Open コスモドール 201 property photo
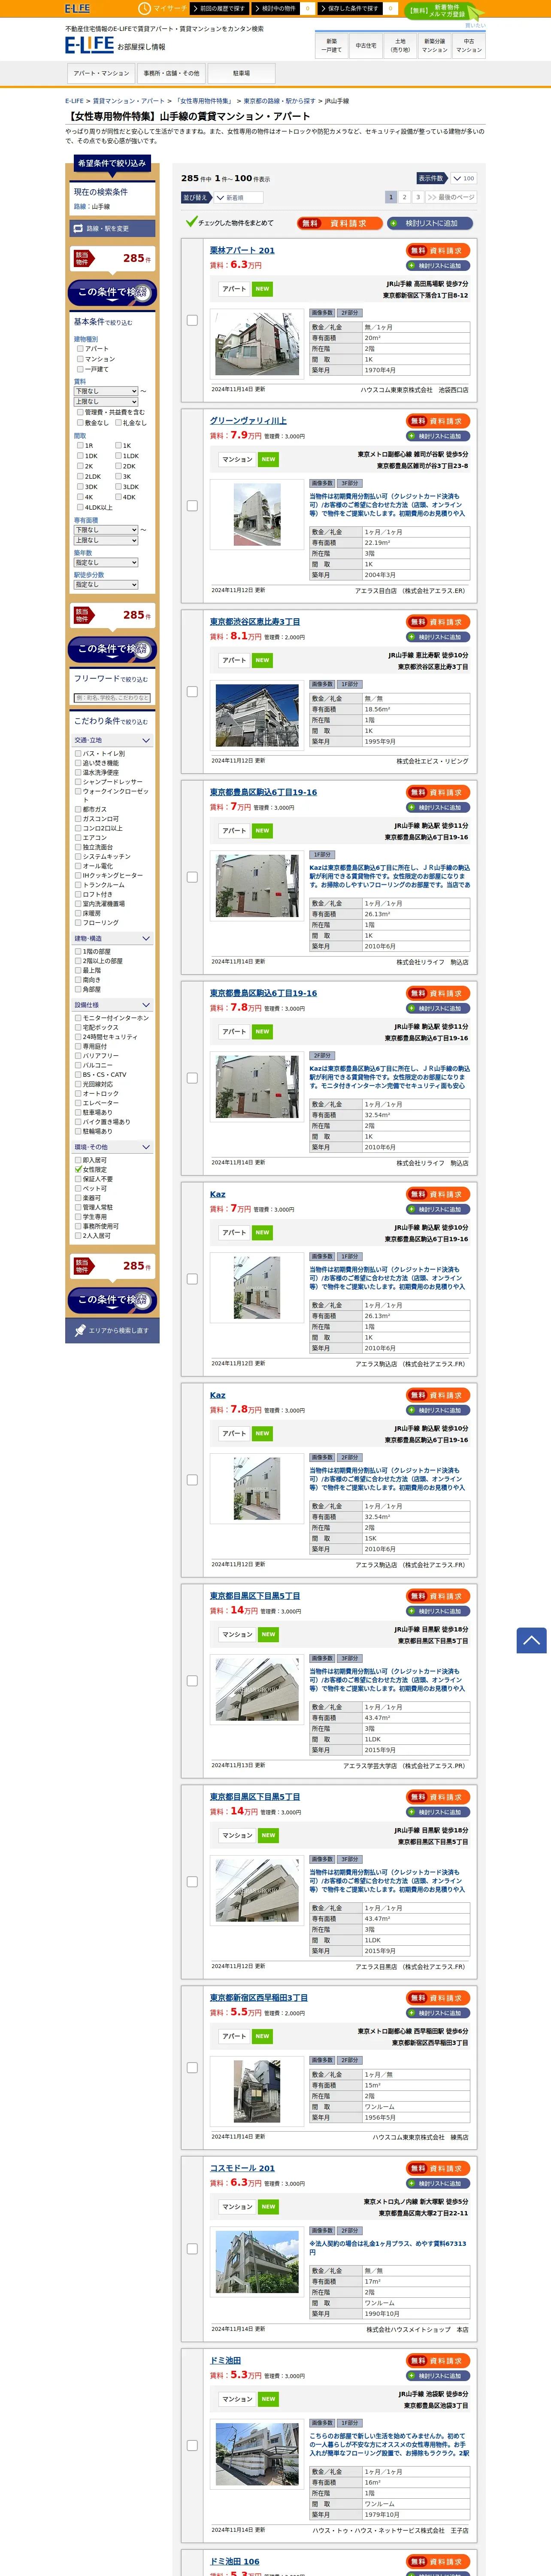This screenshot has height=2576, width=551. (x=257, y=2262)
